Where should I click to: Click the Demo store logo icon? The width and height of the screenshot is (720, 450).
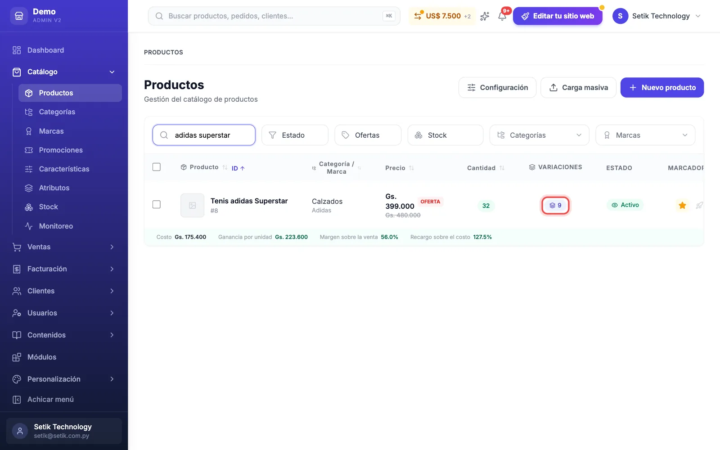19,16
